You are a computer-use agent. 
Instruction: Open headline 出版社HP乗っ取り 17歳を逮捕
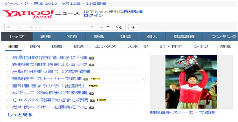[x=51, y=71]
